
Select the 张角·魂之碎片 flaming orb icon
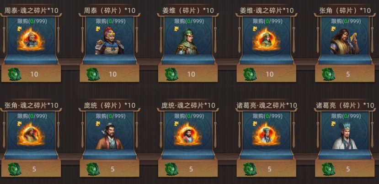(x=31, y=135)
